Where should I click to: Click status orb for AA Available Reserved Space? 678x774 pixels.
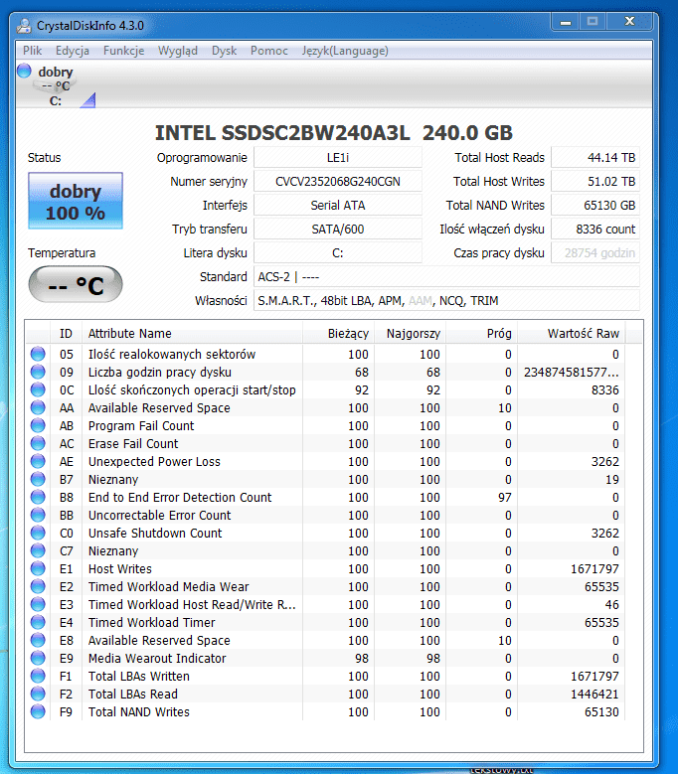[38, 407]
